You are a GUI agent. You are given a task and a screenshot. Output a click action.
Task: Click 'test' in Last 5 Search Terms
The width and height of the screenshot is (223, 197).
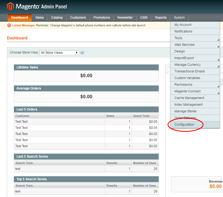pyautogui.click(x=18, y=169)
